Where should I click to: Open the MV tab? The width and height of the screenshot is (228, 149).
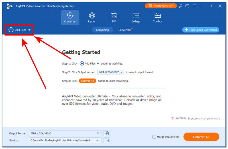(114, 18)
